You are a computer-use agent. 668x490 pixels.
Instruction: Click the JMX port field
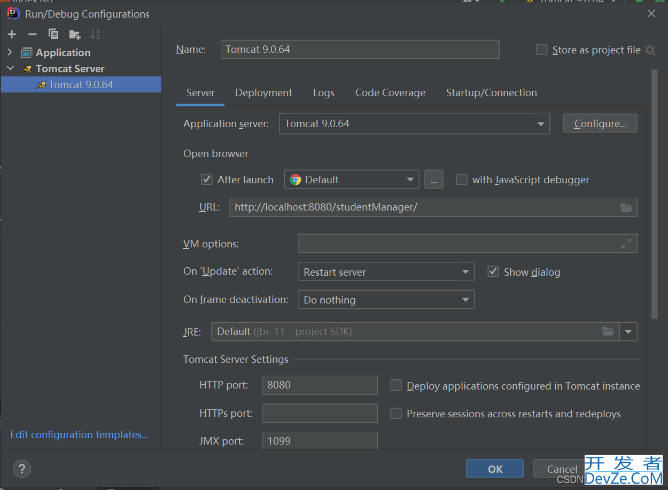click(320, 441)
